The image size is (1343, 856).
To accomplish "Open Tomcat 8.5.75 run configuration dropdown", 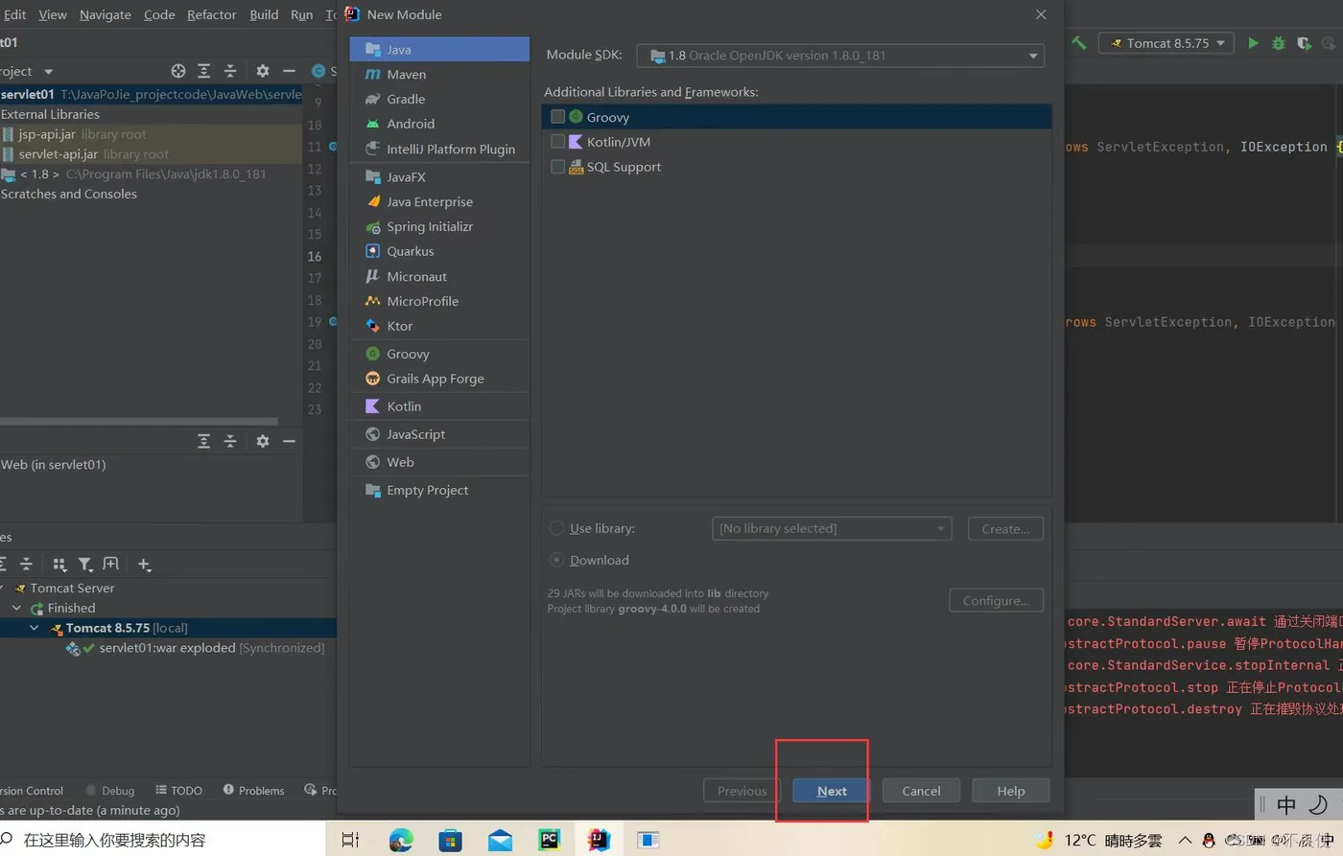I will click(1166, 43).
